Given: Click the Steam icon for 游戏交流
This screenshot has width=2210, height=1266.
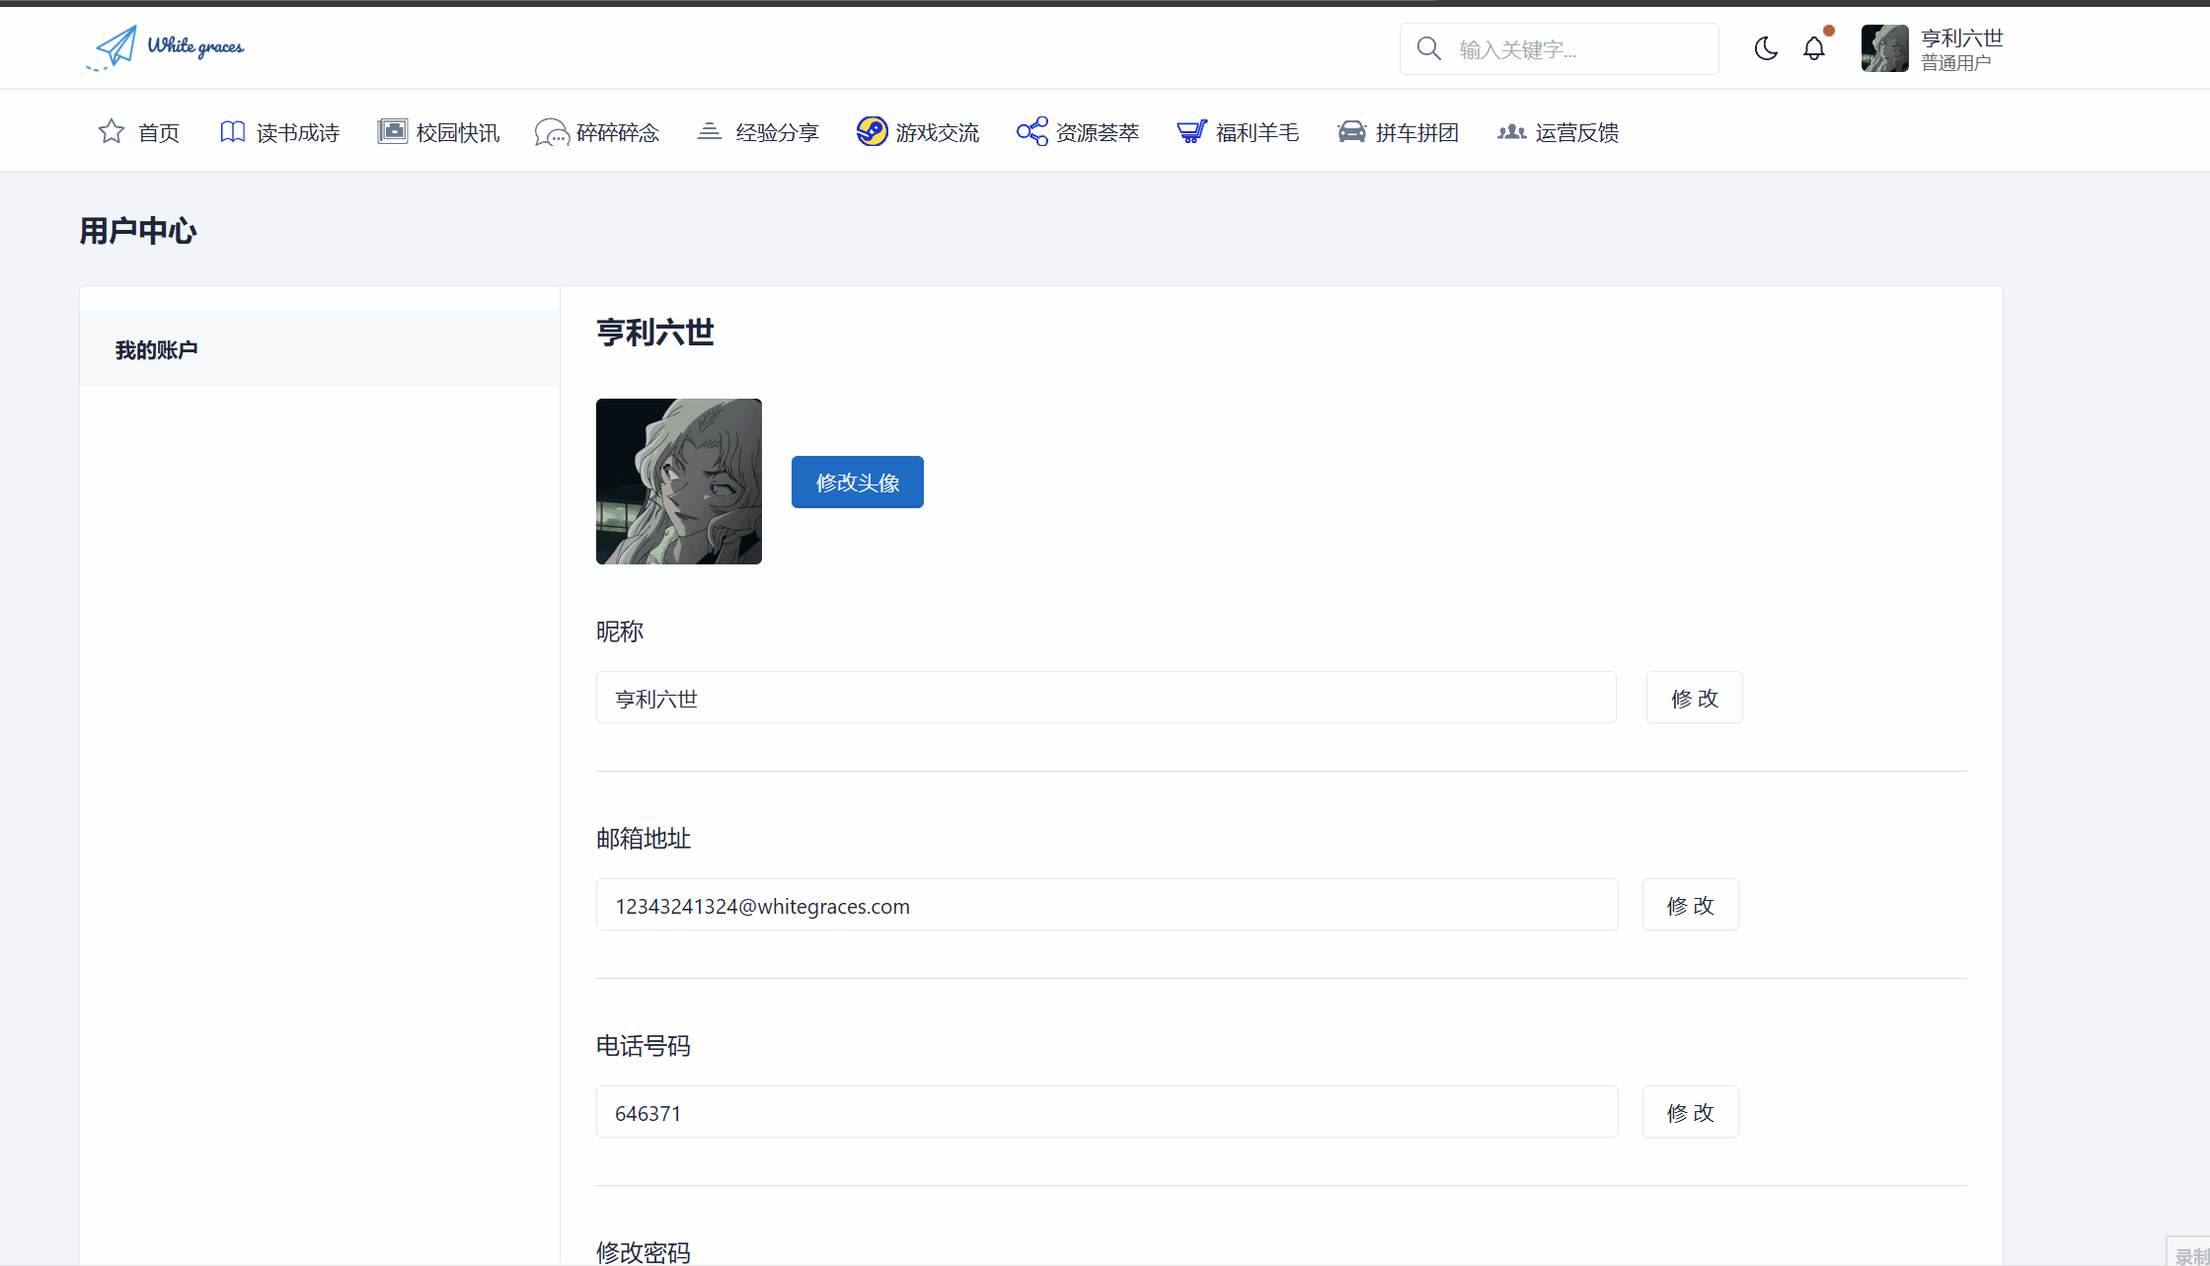Looking at the screenshot, I should (872, 131).
